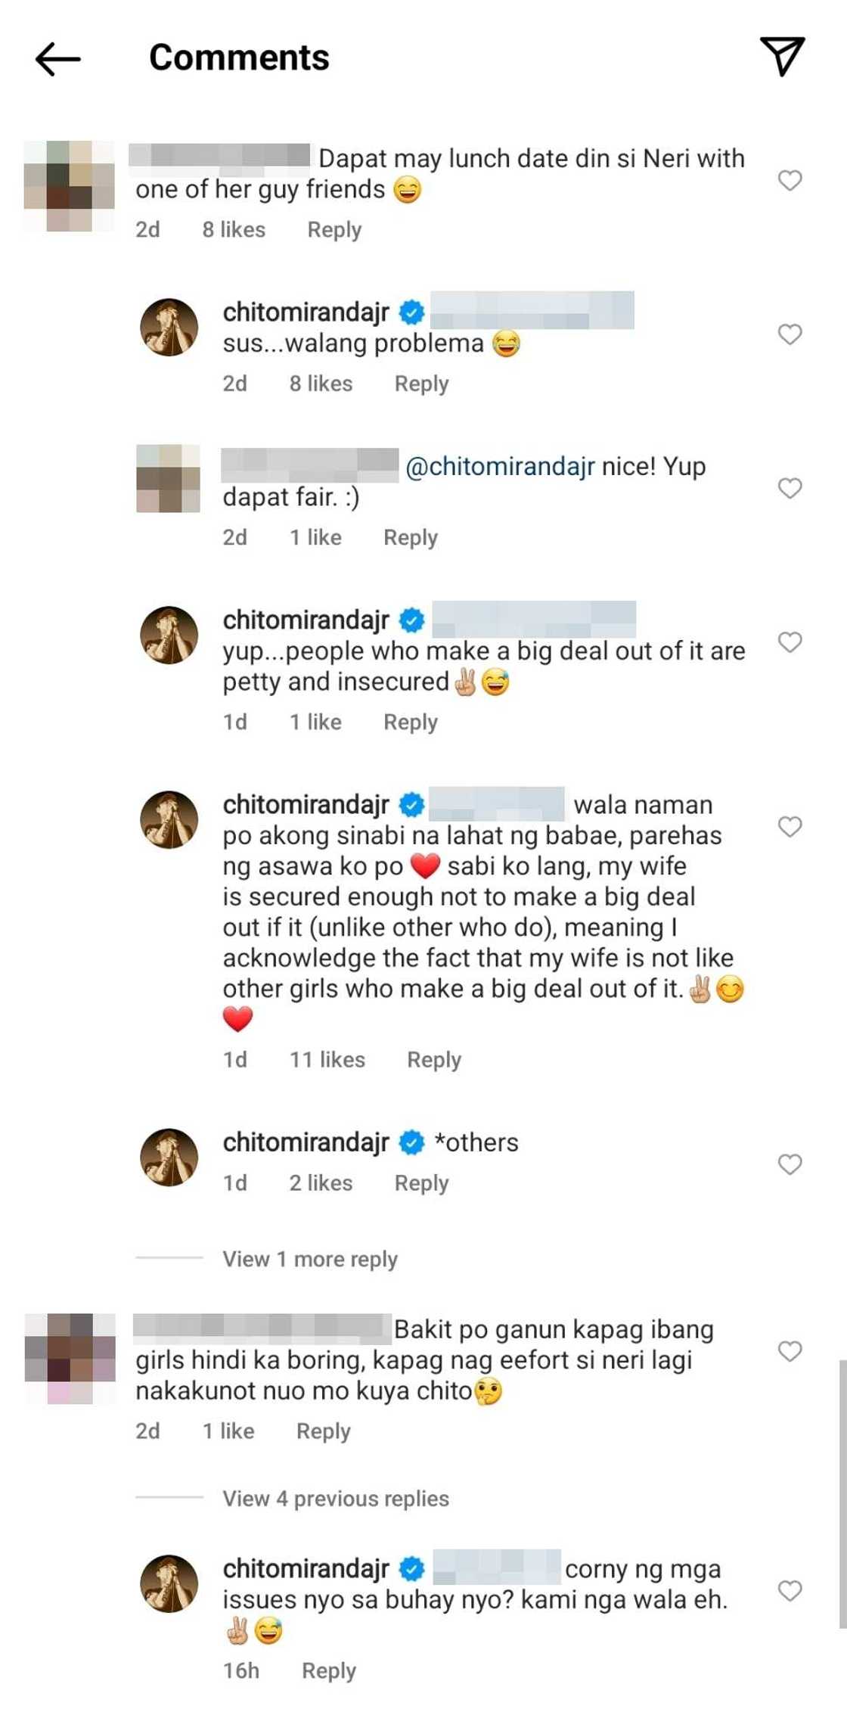847x1712 pixels.
Task: View the '11 likes' list
Action: coord(327,1060)
